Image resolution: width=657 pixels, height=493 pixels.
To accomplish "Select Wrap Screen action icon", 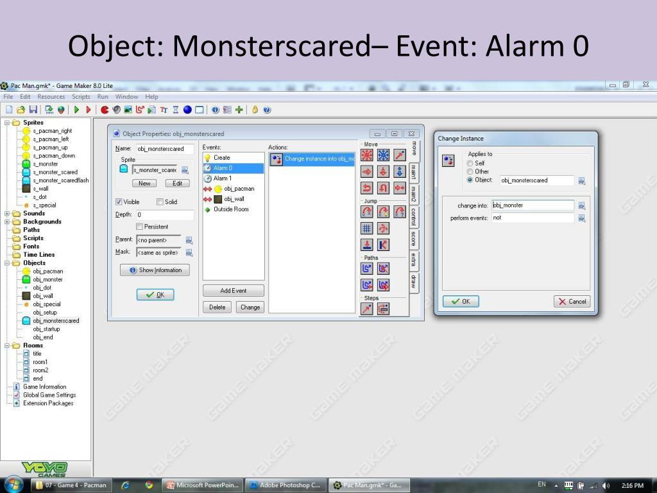I will 384,229.
